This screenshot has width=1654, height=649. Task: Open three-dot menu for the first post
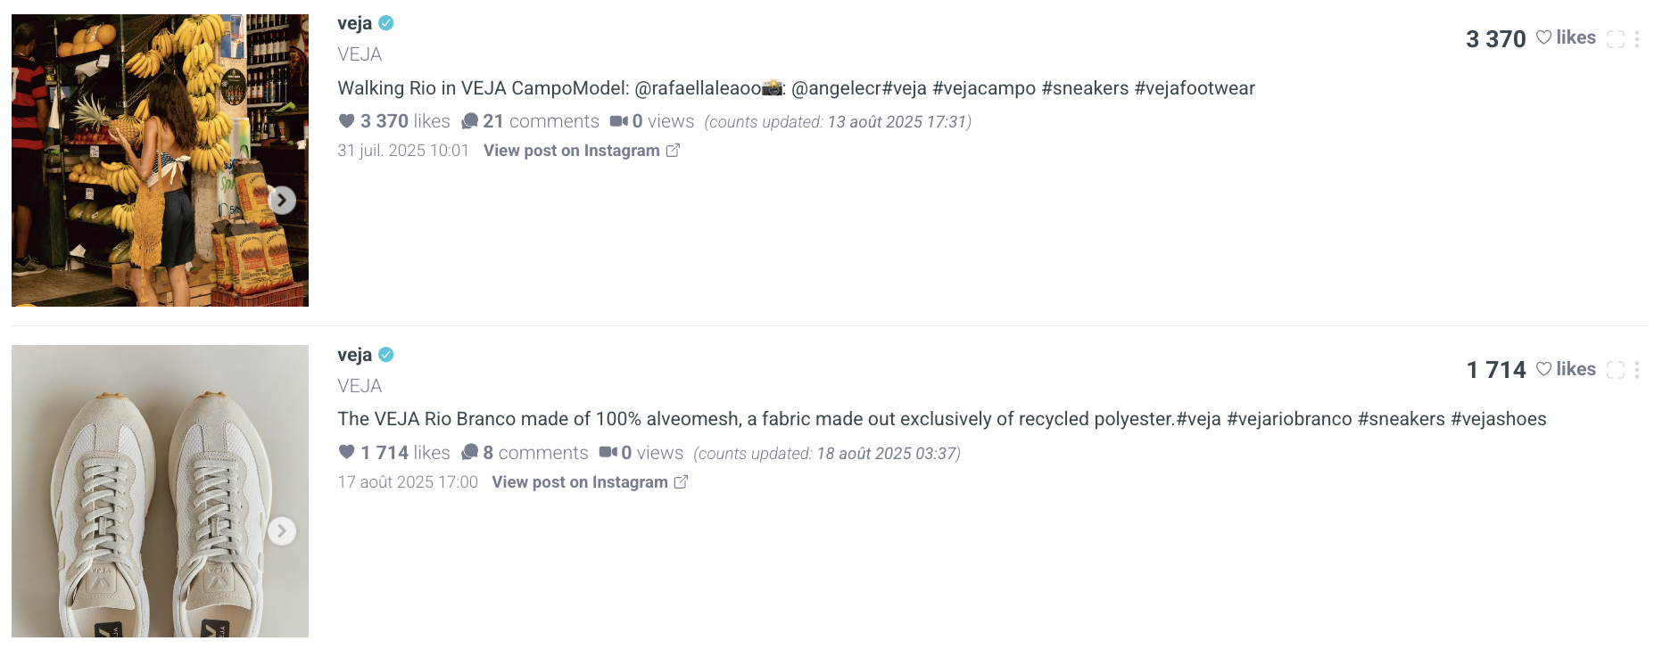pyautogui.click(x=1637, y=39)
